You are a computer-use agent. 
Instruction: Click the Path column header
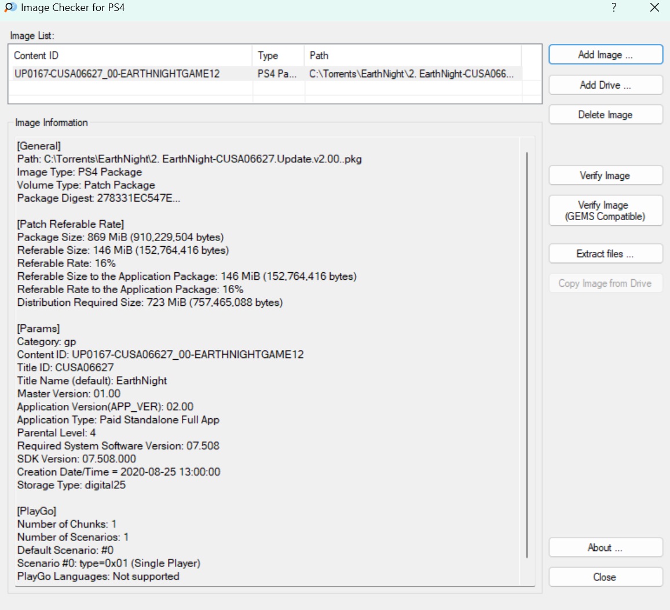[x=412, y=56]
